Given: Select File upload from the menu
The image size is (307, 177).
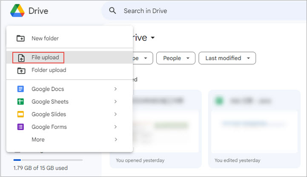Looking at the screenshot, I should [45, 57].
